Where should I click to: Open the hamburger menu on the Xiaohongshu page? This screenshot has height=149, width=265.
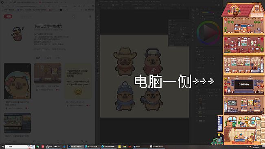90,17
